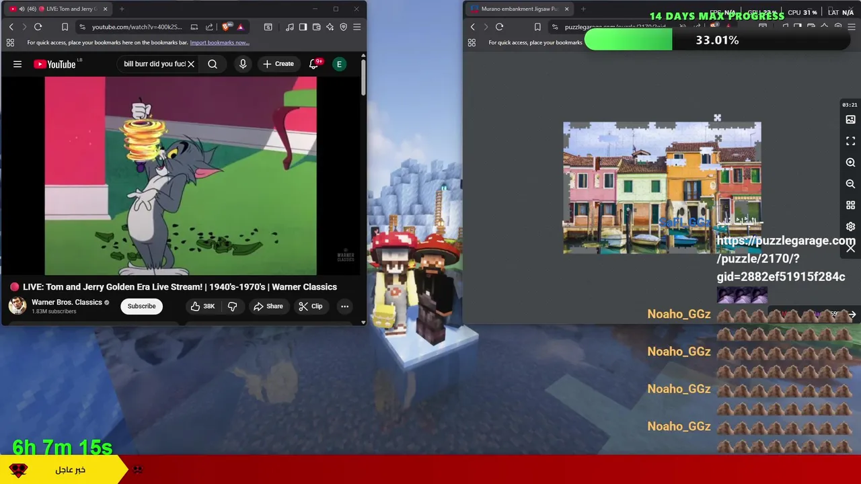The width and height of the screenshot is (861, 484).
Task: Bookmark the YouTube page
Action: pyautogui.click(x=65, y=27)
